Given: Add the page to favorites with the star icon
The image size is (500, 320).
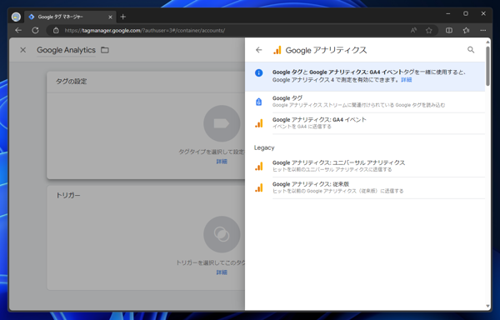Looking at the screenshot, I should pos(429,30).
